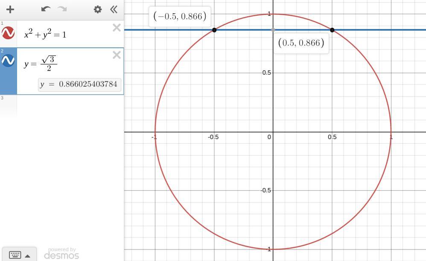Click the plus Add Item button
Viewport: 426px width, 261px height.
[x=10, y=9]
